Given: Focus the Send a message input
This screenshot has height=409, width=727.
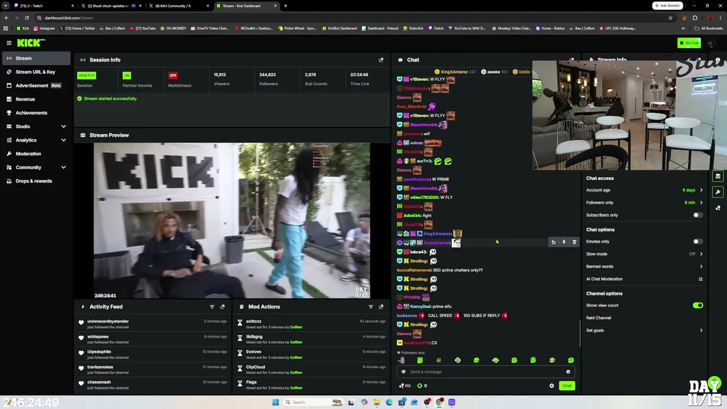Looking at the screenshot, I should (486, 372).
